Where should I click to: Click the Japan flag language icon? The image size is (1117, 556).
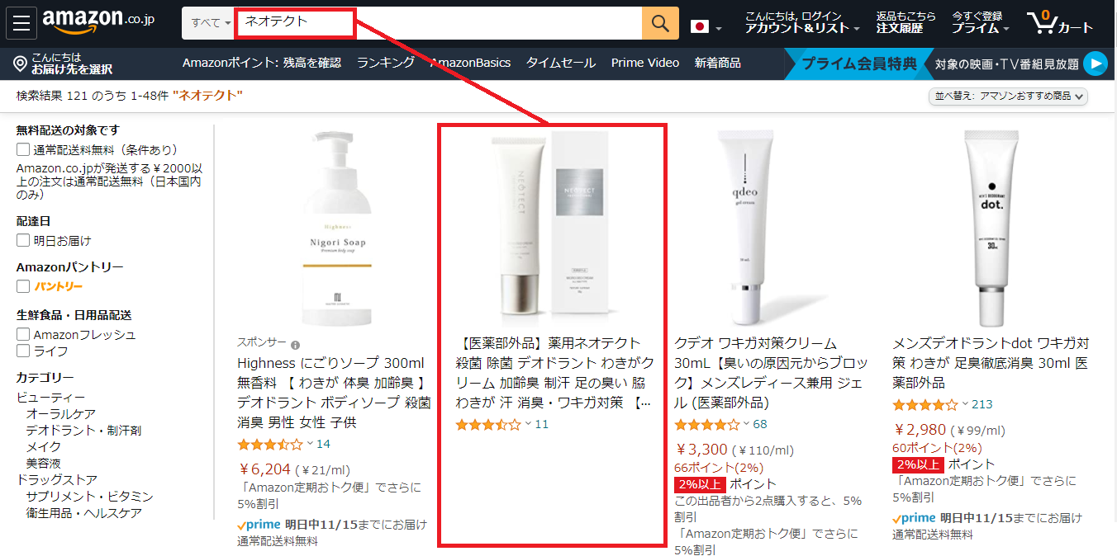tap(700, 26)
